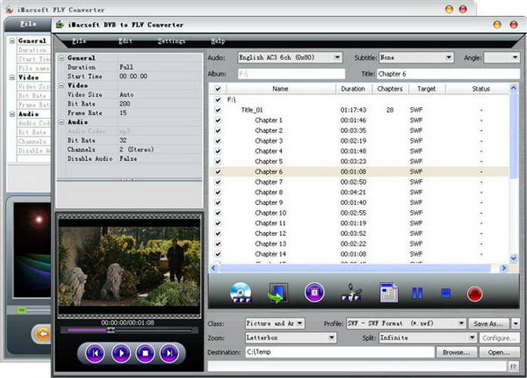Expand the Profile format dropdown

[x=460, y=324]
